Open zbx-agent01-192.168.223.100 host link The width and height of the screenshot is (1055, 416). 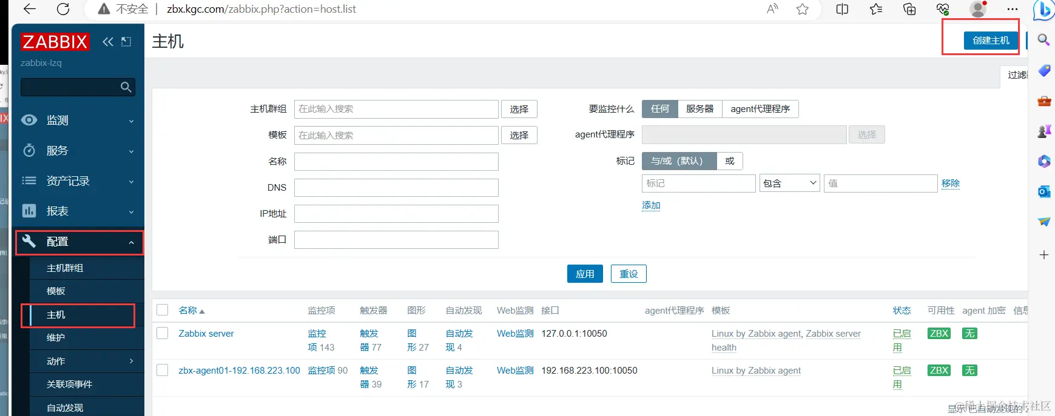pos(239,371)
